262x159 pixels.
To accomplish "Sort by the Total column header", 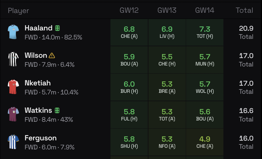I will [x=244, y=10].
